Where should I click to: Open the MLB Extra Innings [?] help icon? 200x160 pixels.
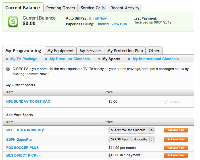pyautogui.click(x=44, y=130)
